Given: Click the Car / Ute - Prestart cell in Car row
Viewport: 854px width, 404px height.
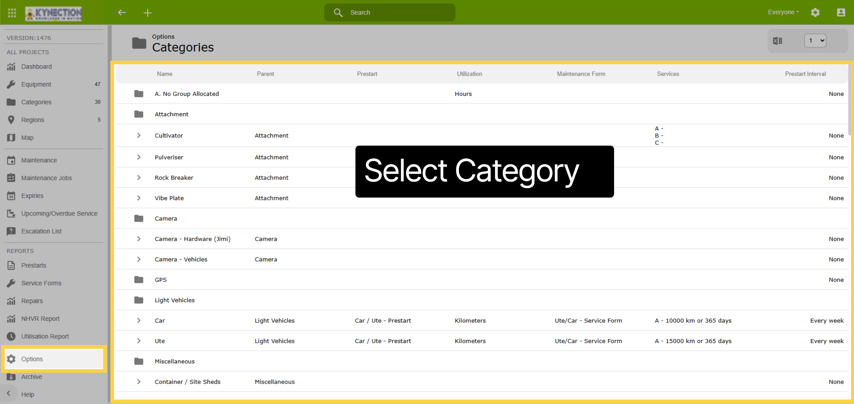Looking at the screenshot, I should pos(383,321).
